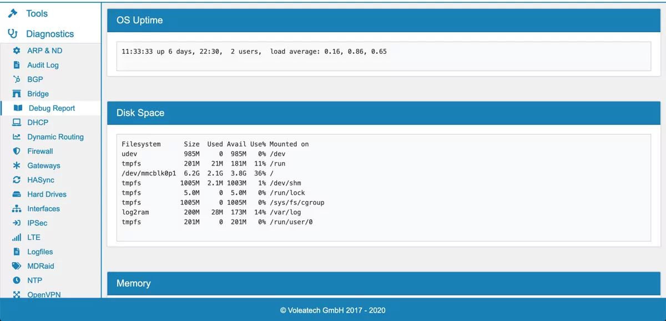Collapse the Diagnostics menu section
666x321 pixels.
(x=49, y=34)
